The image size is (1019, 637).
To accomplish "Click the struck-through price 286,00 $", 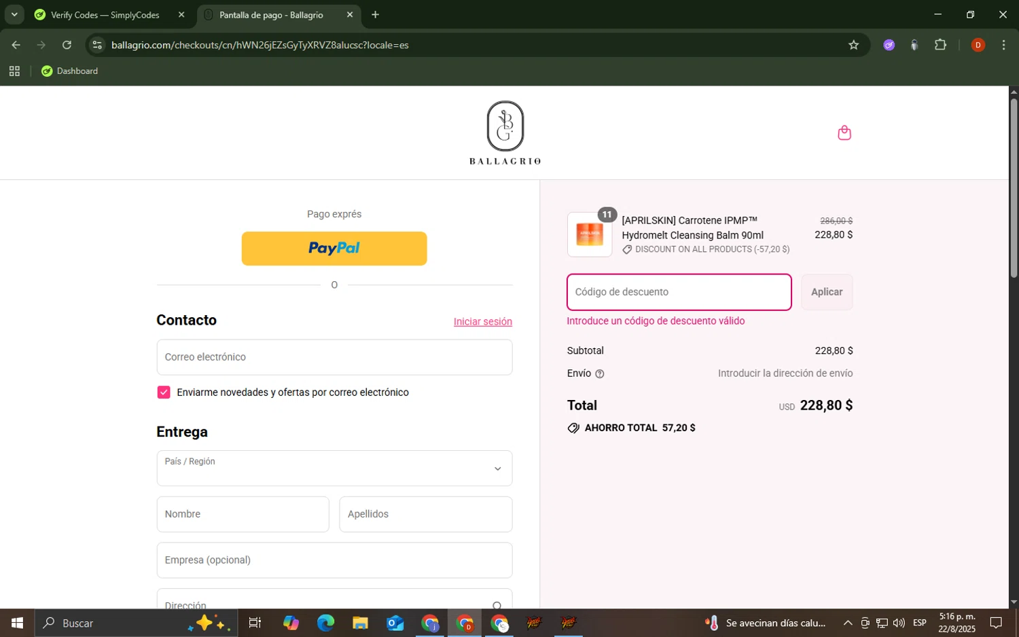I will click(x=836, y=221).
